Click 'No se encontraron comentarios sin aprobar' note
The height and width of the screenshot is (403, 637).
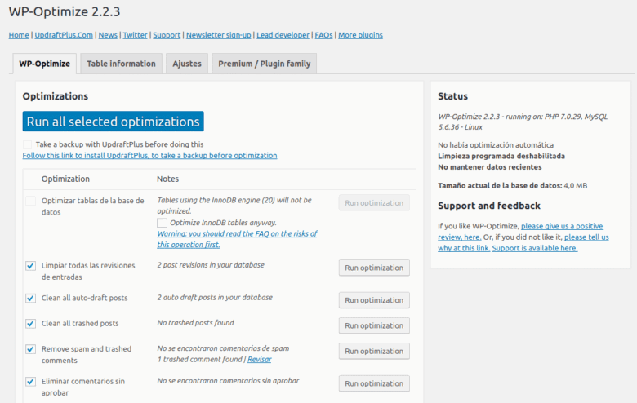pos(228,381)
